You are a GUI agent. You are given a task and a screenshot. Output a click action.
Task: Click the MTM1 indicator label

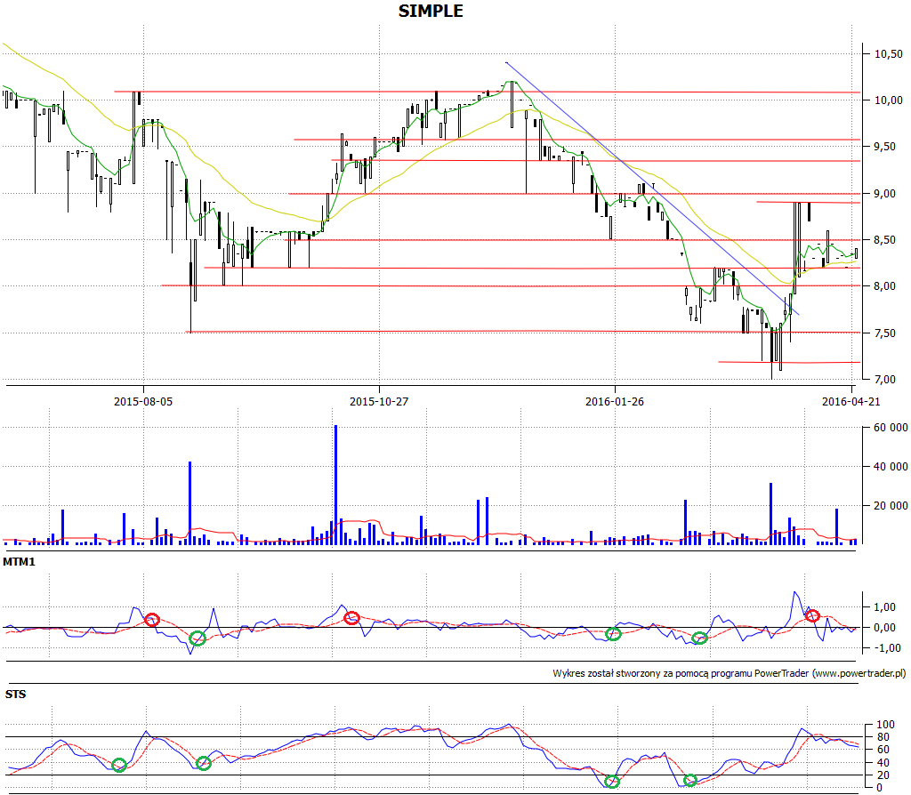[20, 561]
